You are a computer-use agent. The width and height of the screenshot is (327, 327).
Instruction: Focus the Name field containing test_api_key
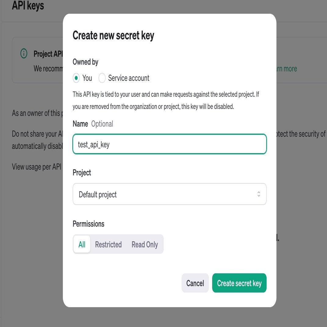[x=169, y=144]
